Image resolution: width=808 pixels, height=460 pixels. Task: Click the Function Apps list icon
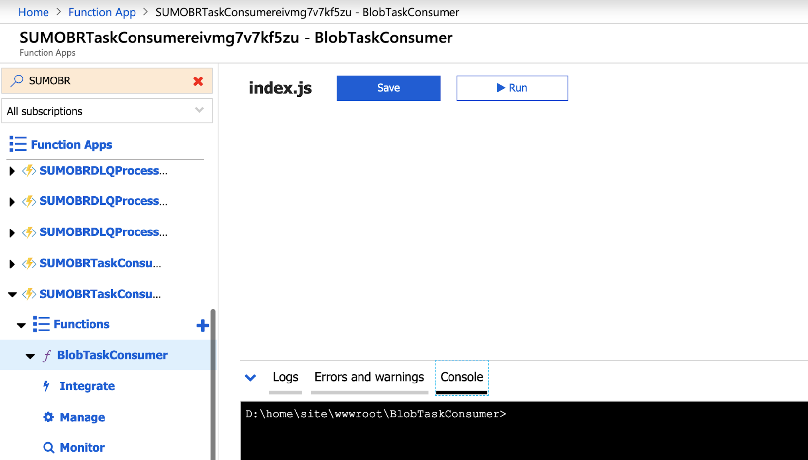18,144
